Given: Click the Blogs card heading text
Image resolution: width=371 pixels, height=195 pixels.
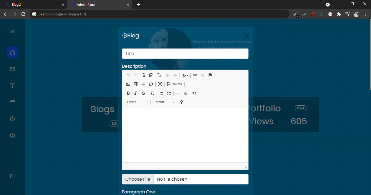Looking at the screenshot, I should point(102,109).
